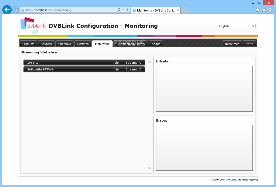This screenshot has height=187, width=276.
Task: Open Favorites star icon
Action: pos(264,10)
